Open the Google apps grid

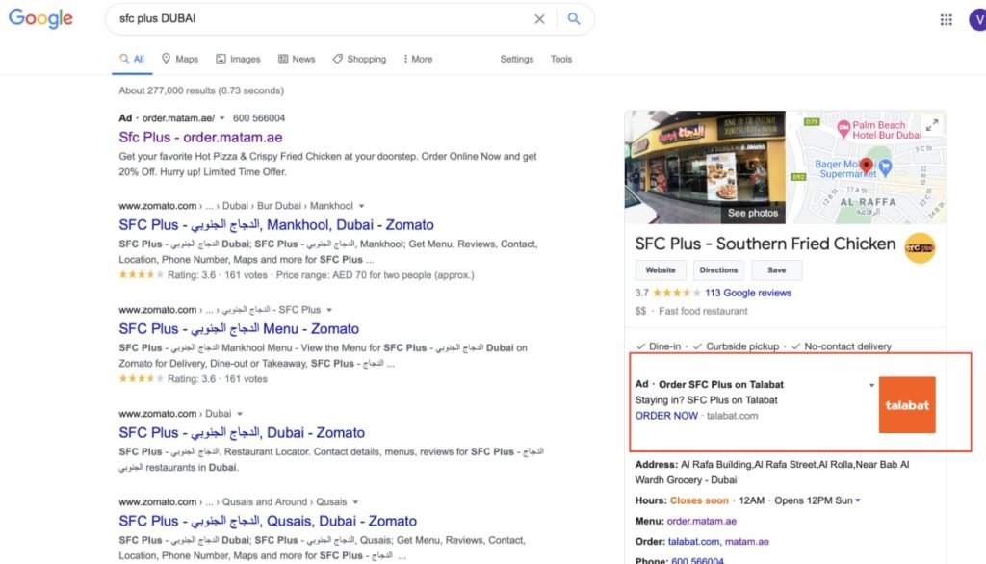(946, 19)
